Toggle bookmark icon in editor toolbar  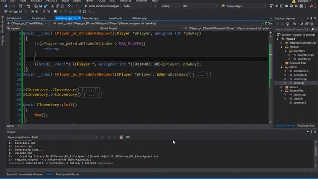pyautogui.click(x=55, y=12)
